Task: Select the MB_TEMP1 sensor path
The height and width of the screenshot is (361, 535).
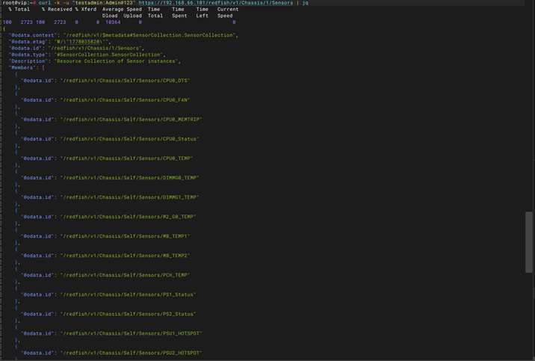Action: pos(125,236)
